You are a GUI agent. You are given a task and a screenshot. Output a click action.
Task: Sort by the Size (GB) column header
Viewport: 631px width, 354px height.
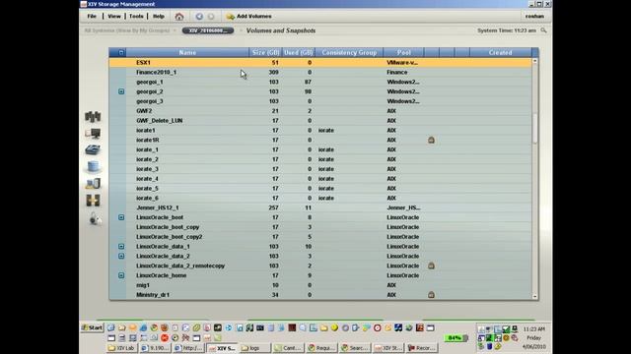pos(265,52)
